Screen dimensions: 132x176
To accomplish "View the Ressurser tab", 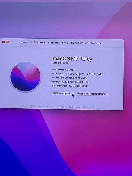I will [x=96, y=43].
